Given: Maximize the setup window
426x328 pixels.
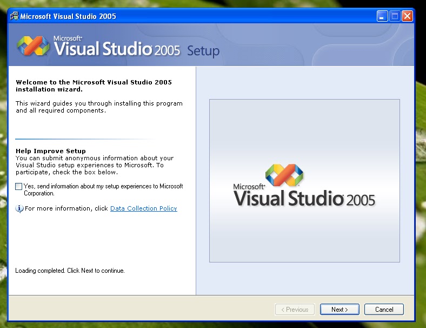Looking at the screenshot, I should (395, 16).
